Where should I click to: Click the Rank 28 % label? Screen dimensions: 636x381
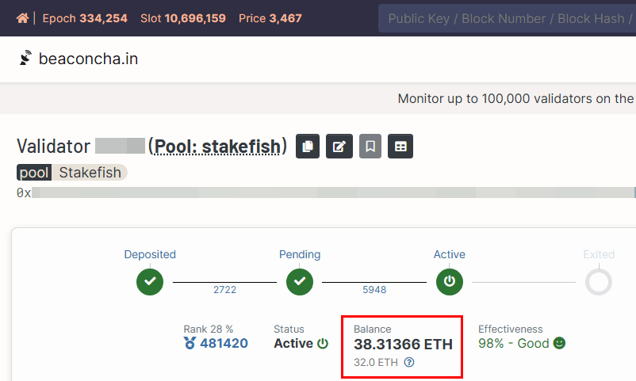tap(208, 330)
